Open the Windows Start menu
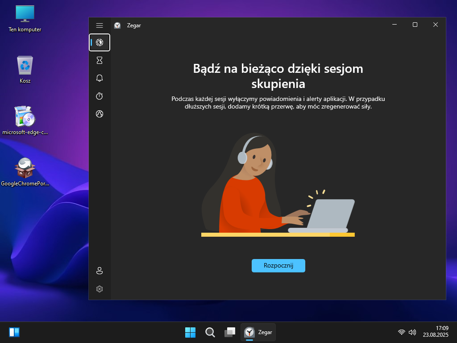457x343 pixels. (x=190, y=332)
